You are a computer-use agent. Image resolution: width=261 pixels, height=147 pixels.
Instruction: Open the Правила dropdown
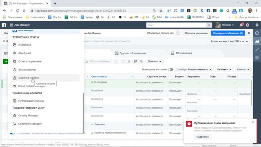pyautogui.click(x=155, y=61)
